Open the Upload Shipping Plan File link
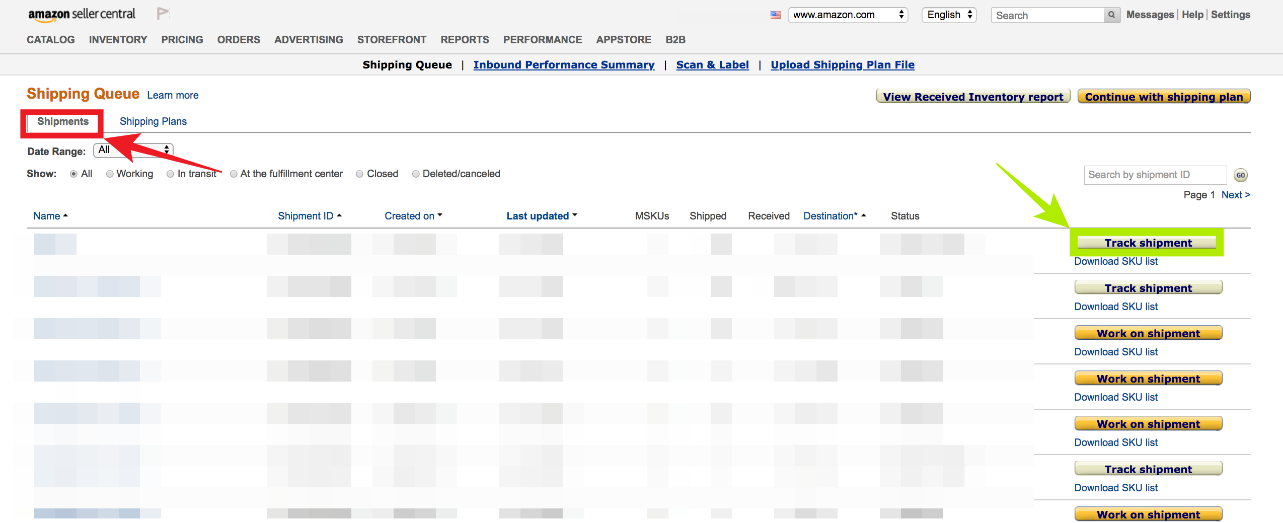Screen dimensions: 1283x523 (x=842, y=65)
